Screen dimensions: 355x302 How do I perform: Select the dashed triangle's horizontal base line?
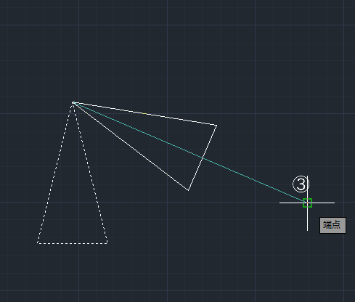tap(73, 243)
